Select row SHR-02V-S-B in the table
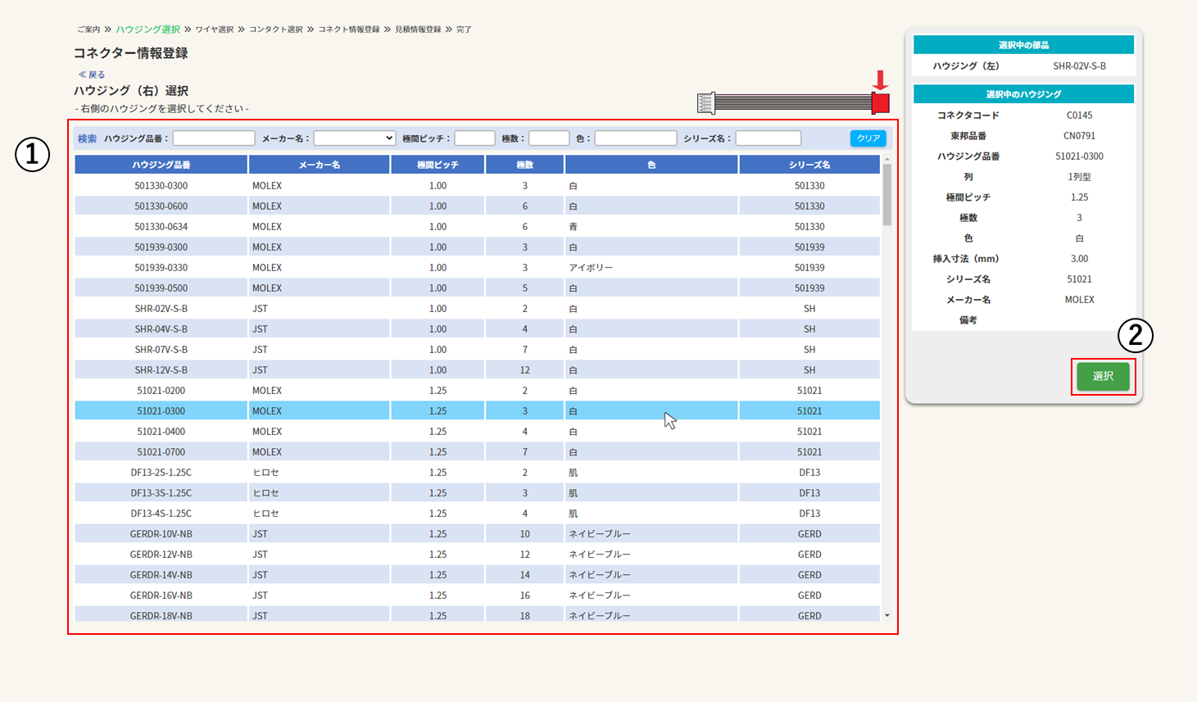This screenshot has width=1197, height=702. tap(161, 309)
